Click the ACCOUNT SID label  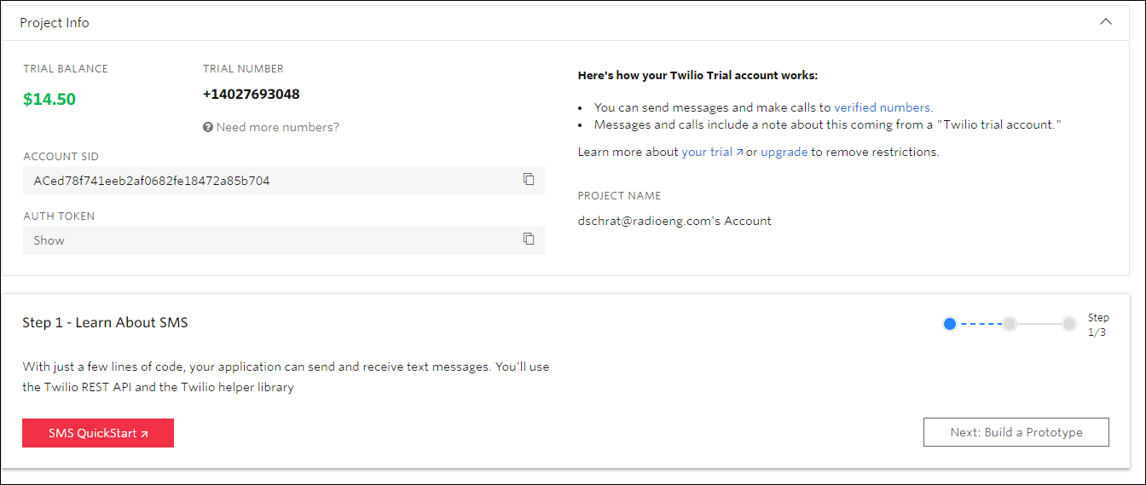(61, 157)
